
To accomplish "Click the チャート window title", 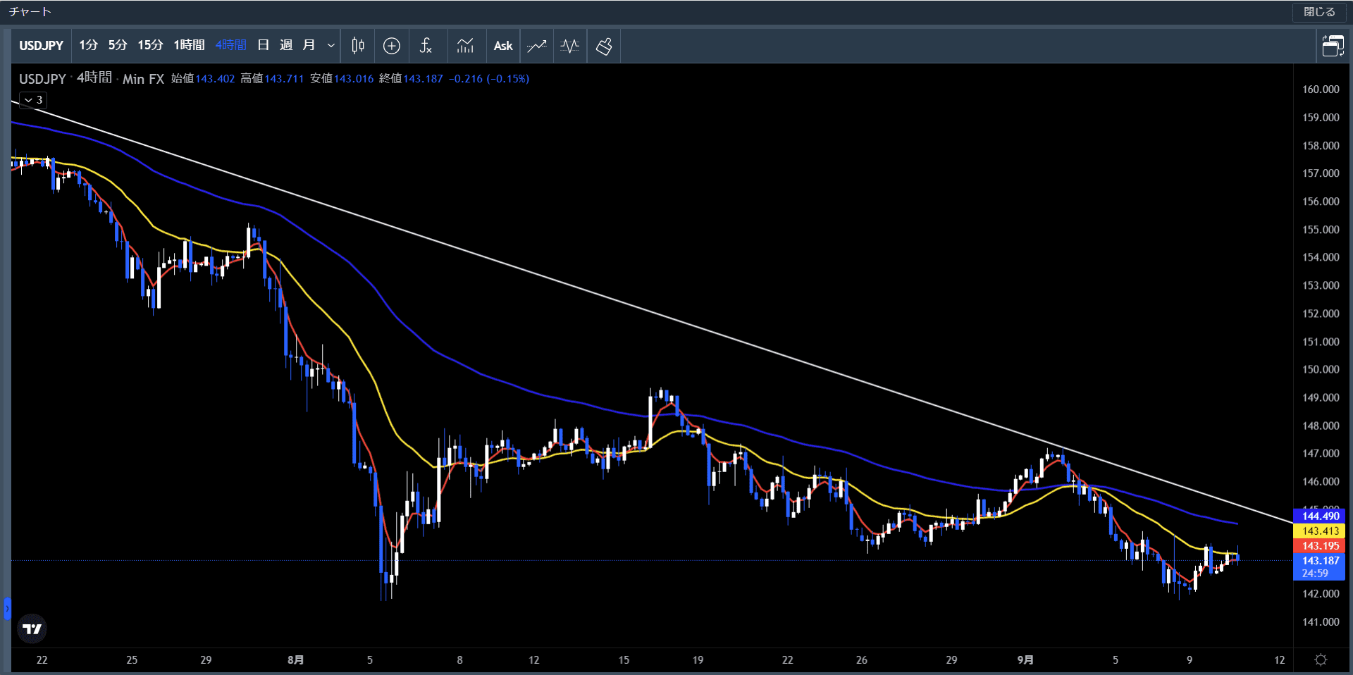I will point(30,12).
